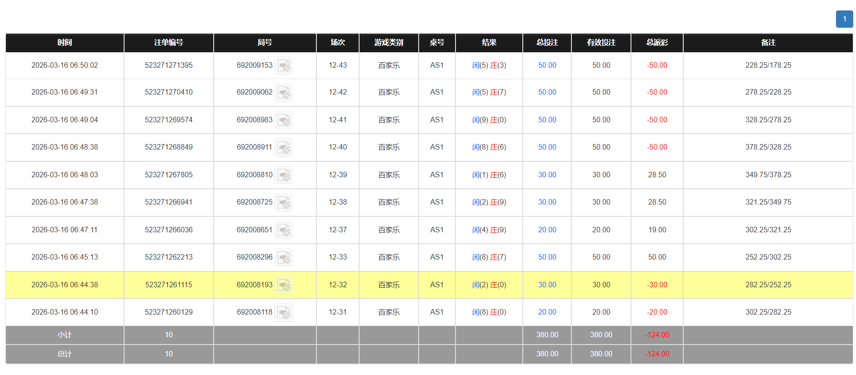Open video replay icon for round 692008911

(284, 147)
